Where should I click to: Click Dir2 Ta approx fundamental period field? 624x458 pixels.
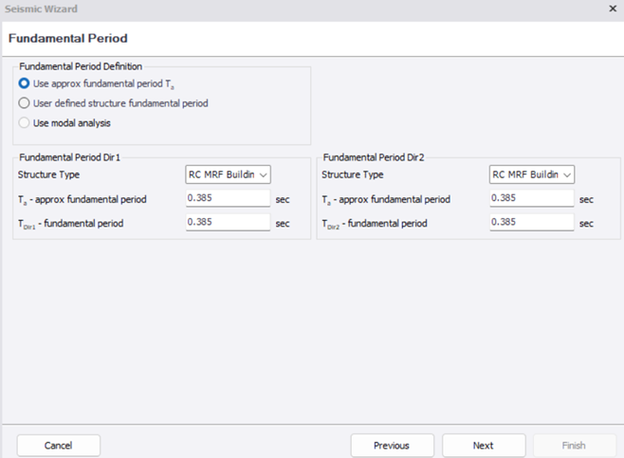pos(532,198)
